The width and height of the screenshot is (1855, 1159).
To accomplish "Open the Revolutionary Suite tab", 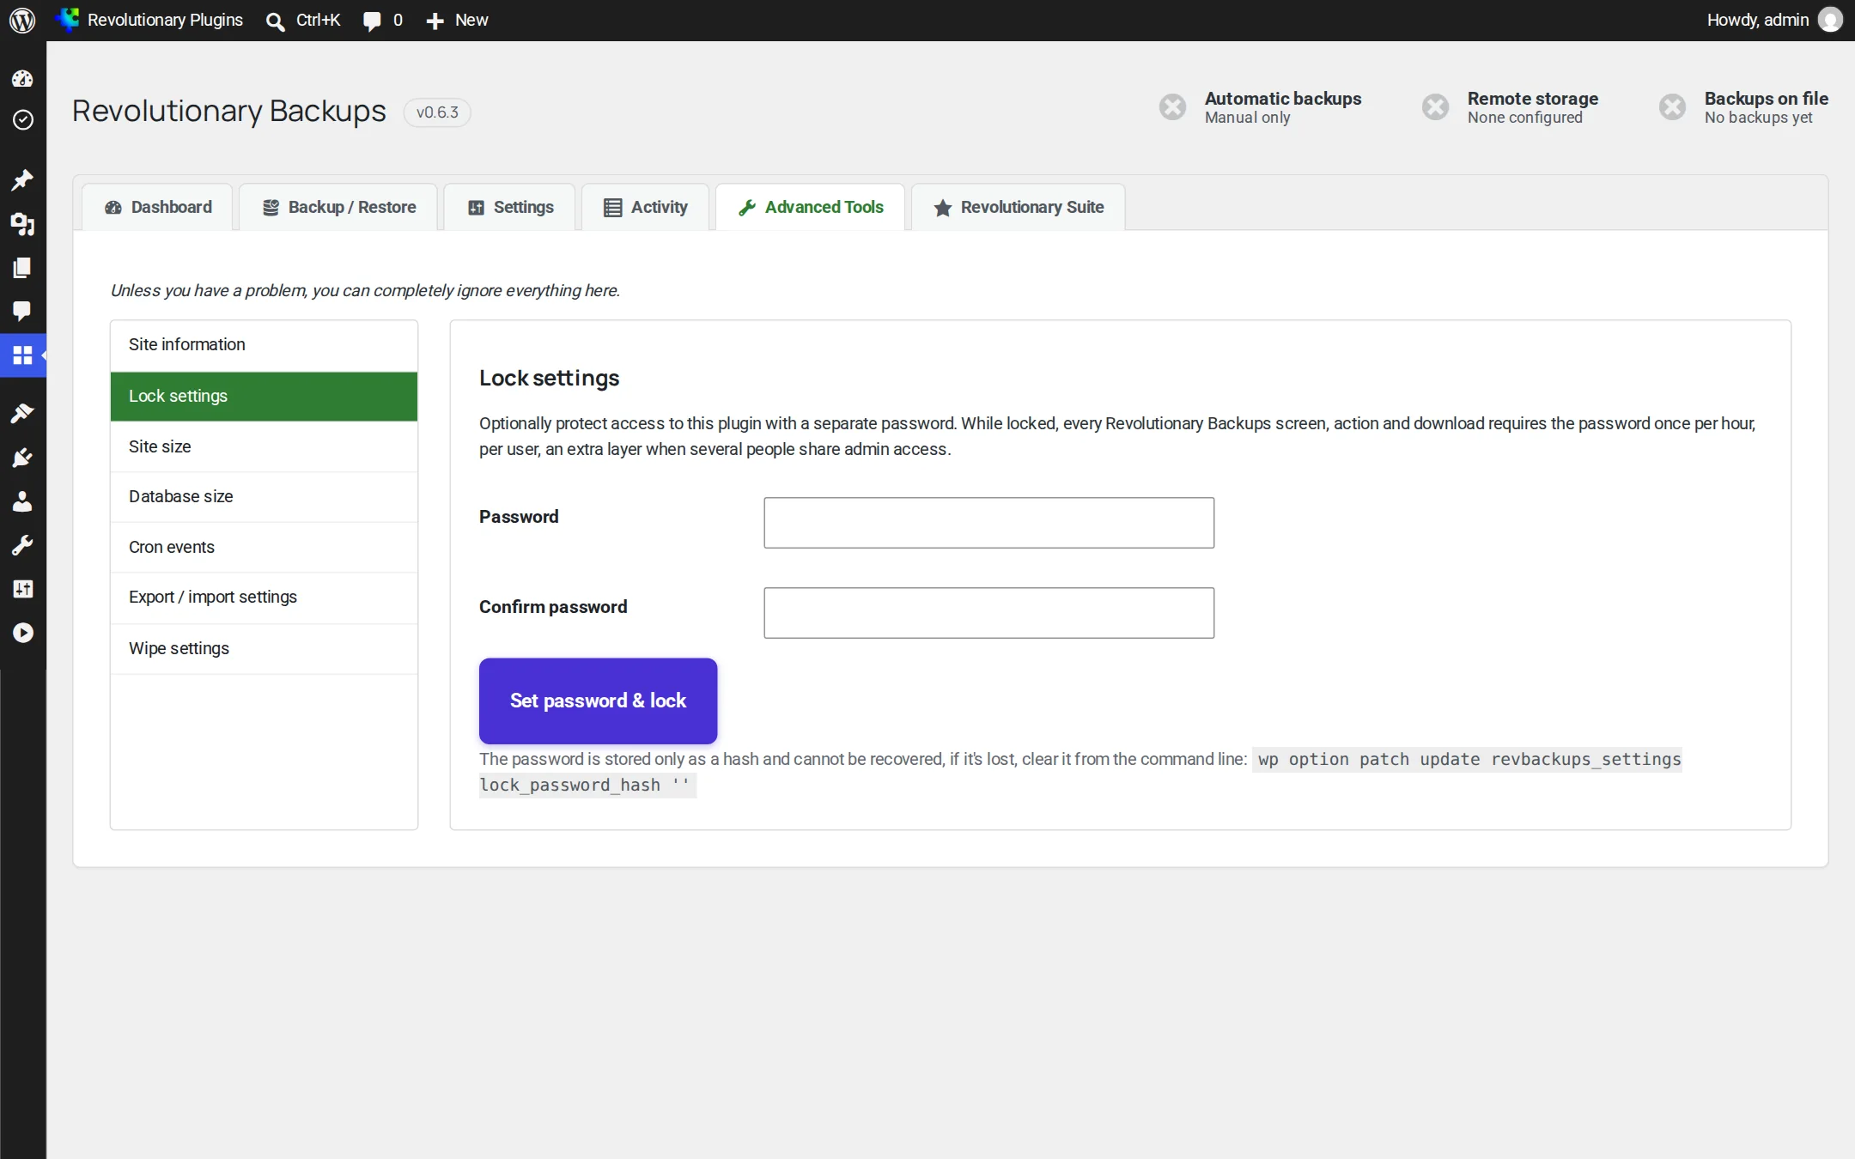I will pyautogui.click(x=1019, y=207).
